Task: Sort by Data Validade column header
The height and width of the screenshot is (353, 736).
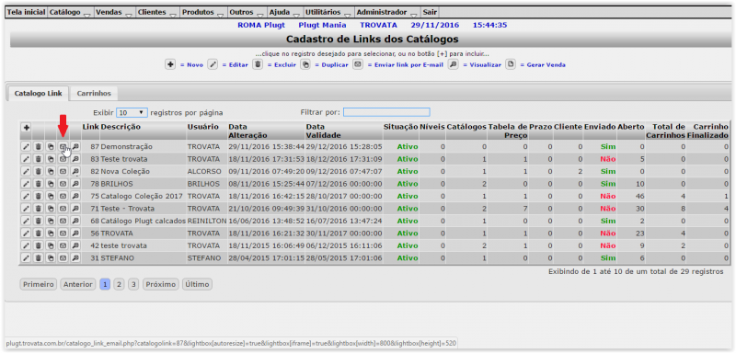Action: [x=343, y=131]
